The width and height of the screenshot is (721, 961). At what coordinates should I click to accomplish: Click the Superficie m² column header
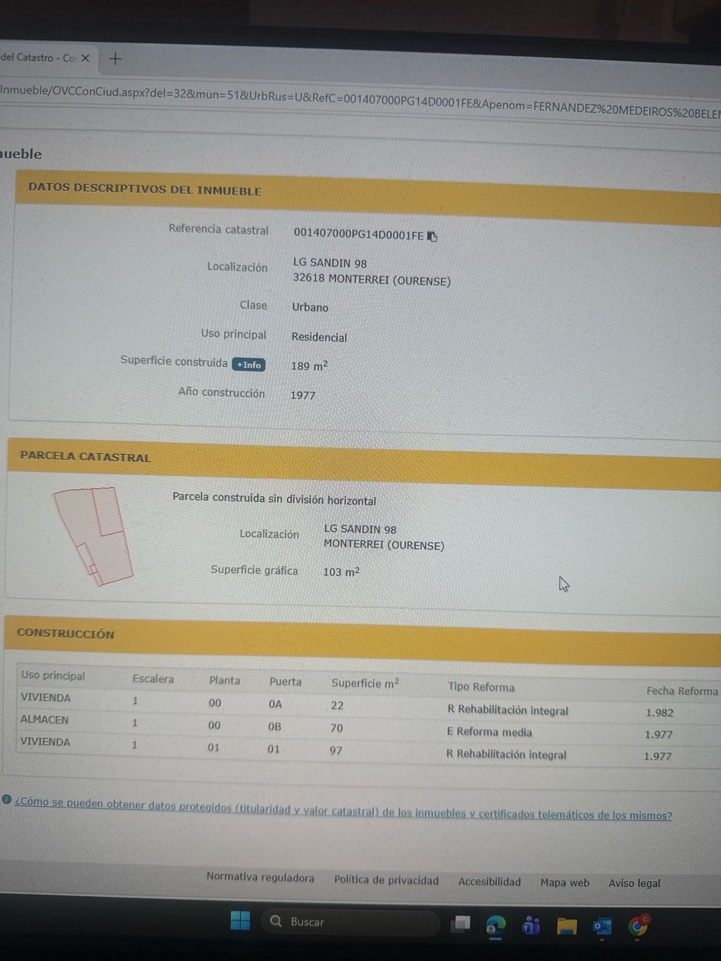click(365, 683)
